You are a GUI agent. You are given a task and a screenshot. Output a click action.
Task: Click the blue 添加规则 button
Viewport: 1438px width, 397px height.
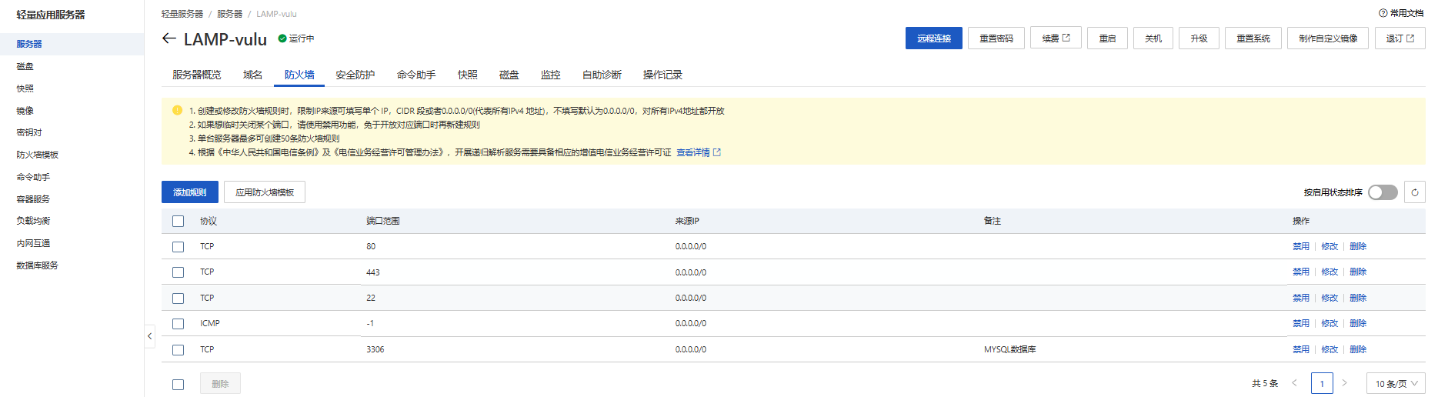189,192
